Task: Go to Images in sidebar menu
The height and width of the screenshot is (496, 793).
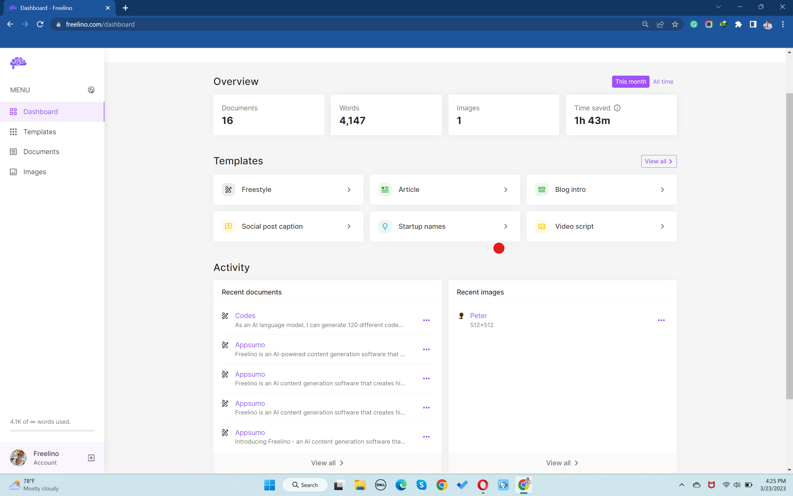Action: (35, 172)
